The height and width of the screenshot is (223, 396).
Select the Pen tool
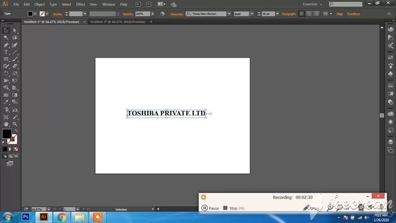pyautogui.click(x=6, y=45)
